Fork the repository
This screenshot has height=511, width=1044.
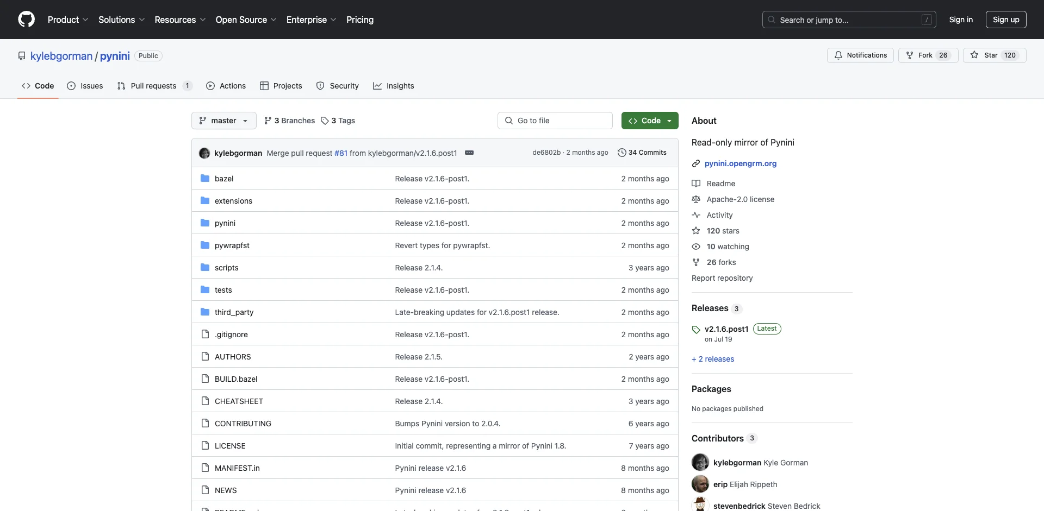928,55
